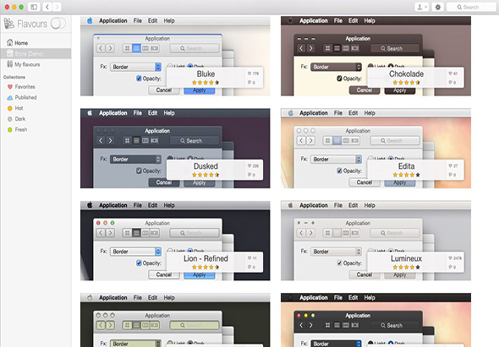Go forward with the title bar forward arrow
Image resolution: width=499 pixels, height=347 pixels.
pyautogui.click(x=57, y=7)
